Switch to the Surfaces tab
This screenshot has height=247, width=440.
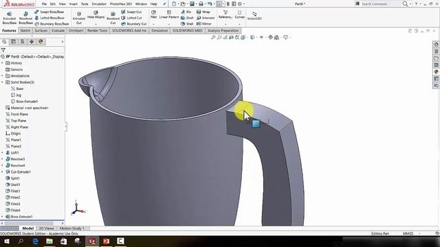click(x=41, y=30)
